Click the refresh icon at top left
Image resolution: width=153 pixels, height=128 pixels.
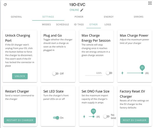pyautogui.click(x=5, y=5)
